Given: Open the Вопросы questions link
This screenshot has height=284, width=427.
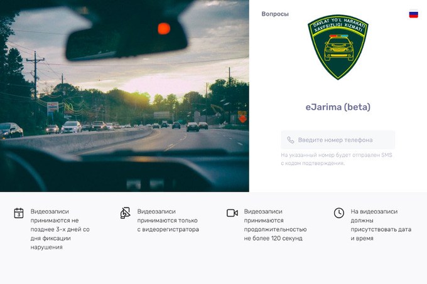Looking at the screenshot, I should [274, 14].
